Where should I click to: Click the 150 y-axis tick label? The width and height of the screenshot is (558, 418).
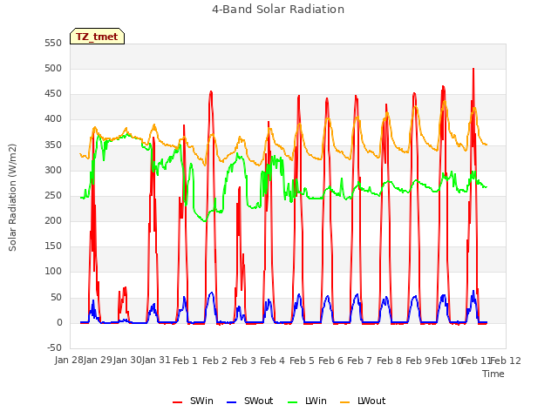pyautogui.click(x=53, y=246)
